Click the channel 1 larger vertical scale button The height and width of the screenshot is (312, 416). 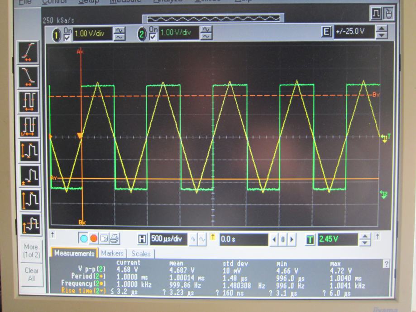(x=120, y=29)
